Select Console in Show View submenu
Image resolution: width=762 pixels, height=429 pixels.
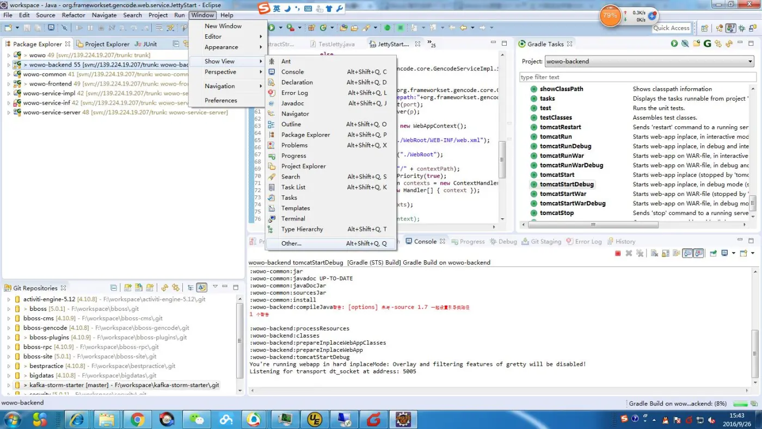point(331,72)
